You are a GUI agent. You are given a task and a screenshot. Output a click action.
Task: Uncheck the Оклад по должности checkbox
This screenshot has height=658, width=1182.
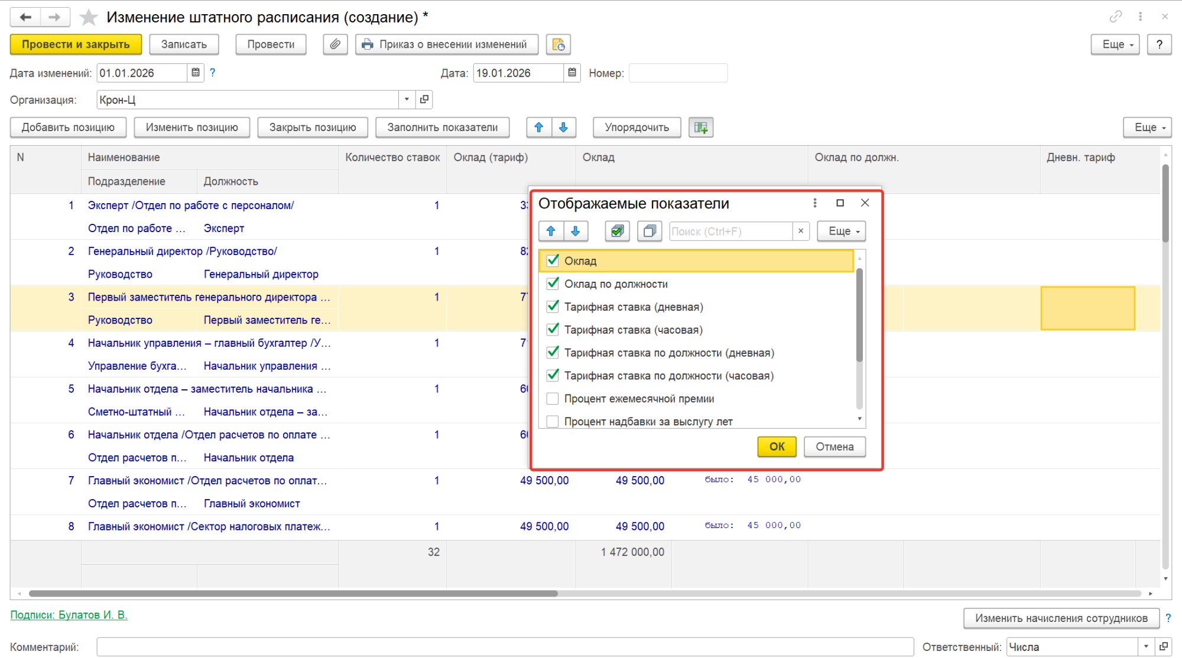click(x=553, y=284)
